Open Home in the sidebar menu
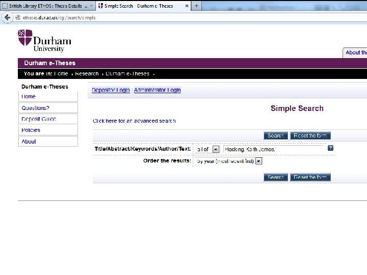 click(48, 96)
